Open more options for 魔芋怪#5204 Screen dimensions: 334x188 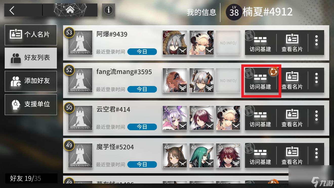(x=316, y=155)
